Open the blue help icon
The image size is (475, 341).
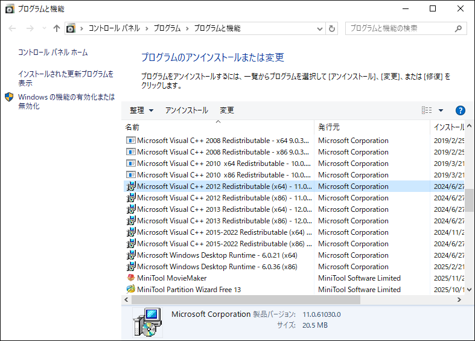click(461, 110)
